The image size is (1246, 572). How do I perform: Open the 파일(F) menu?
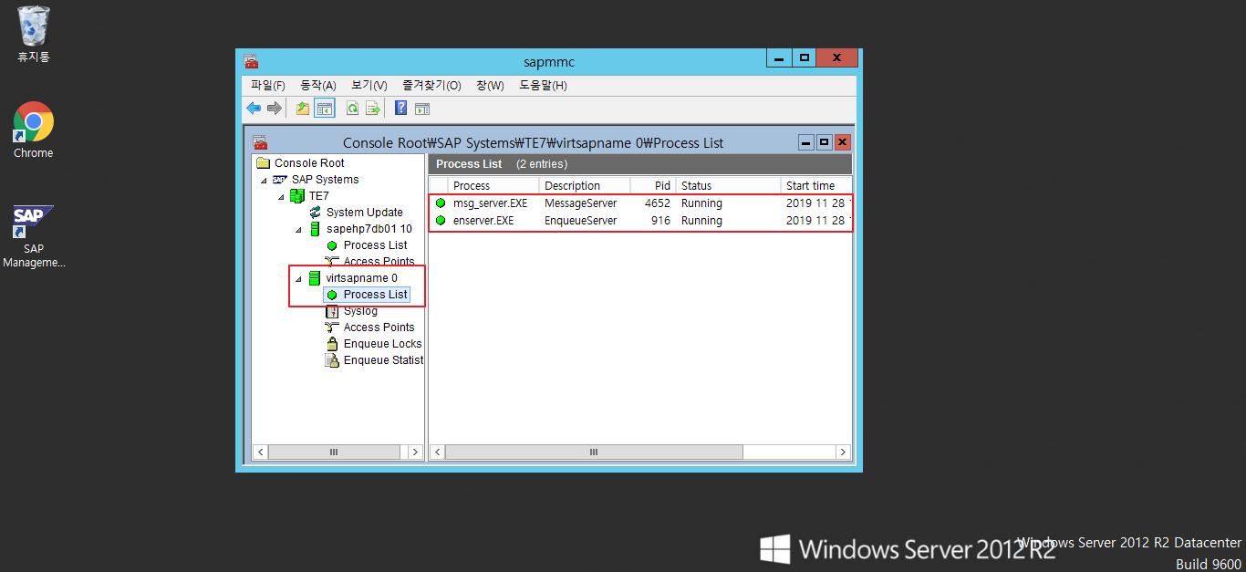pyautogui.click(x=268, y=86)
